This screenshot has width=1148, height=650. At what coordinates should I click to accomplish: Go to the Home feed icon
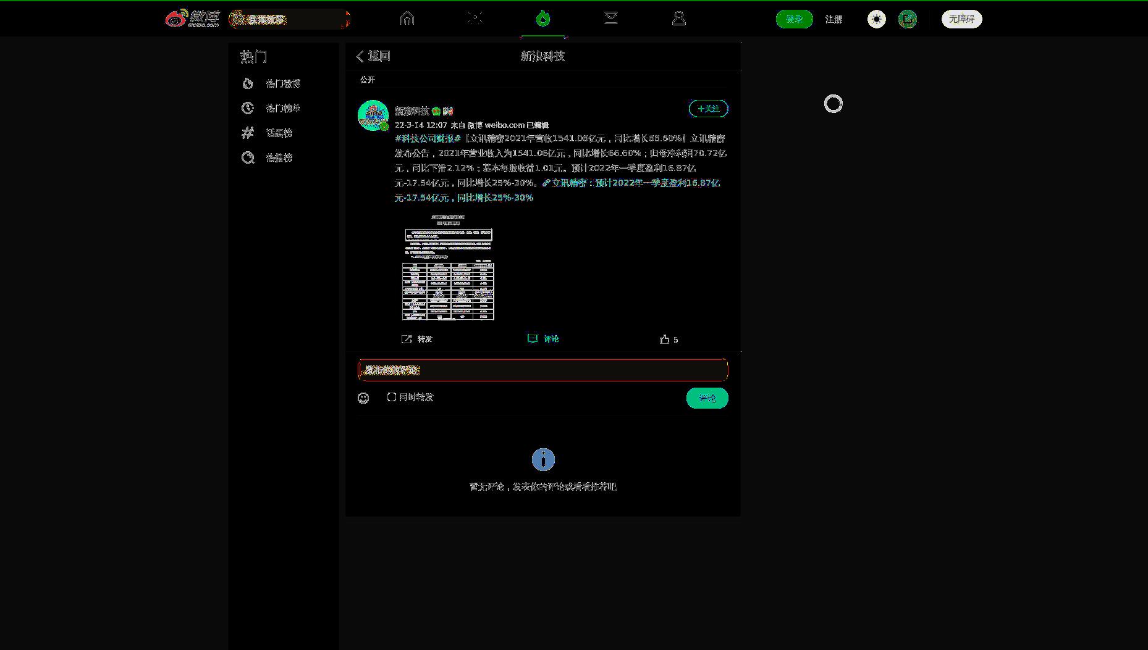pos(407,19)
